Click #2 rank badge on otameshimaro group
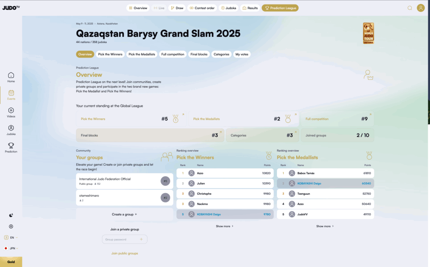This screenshot has height=267, width=430. click(165, 198)
